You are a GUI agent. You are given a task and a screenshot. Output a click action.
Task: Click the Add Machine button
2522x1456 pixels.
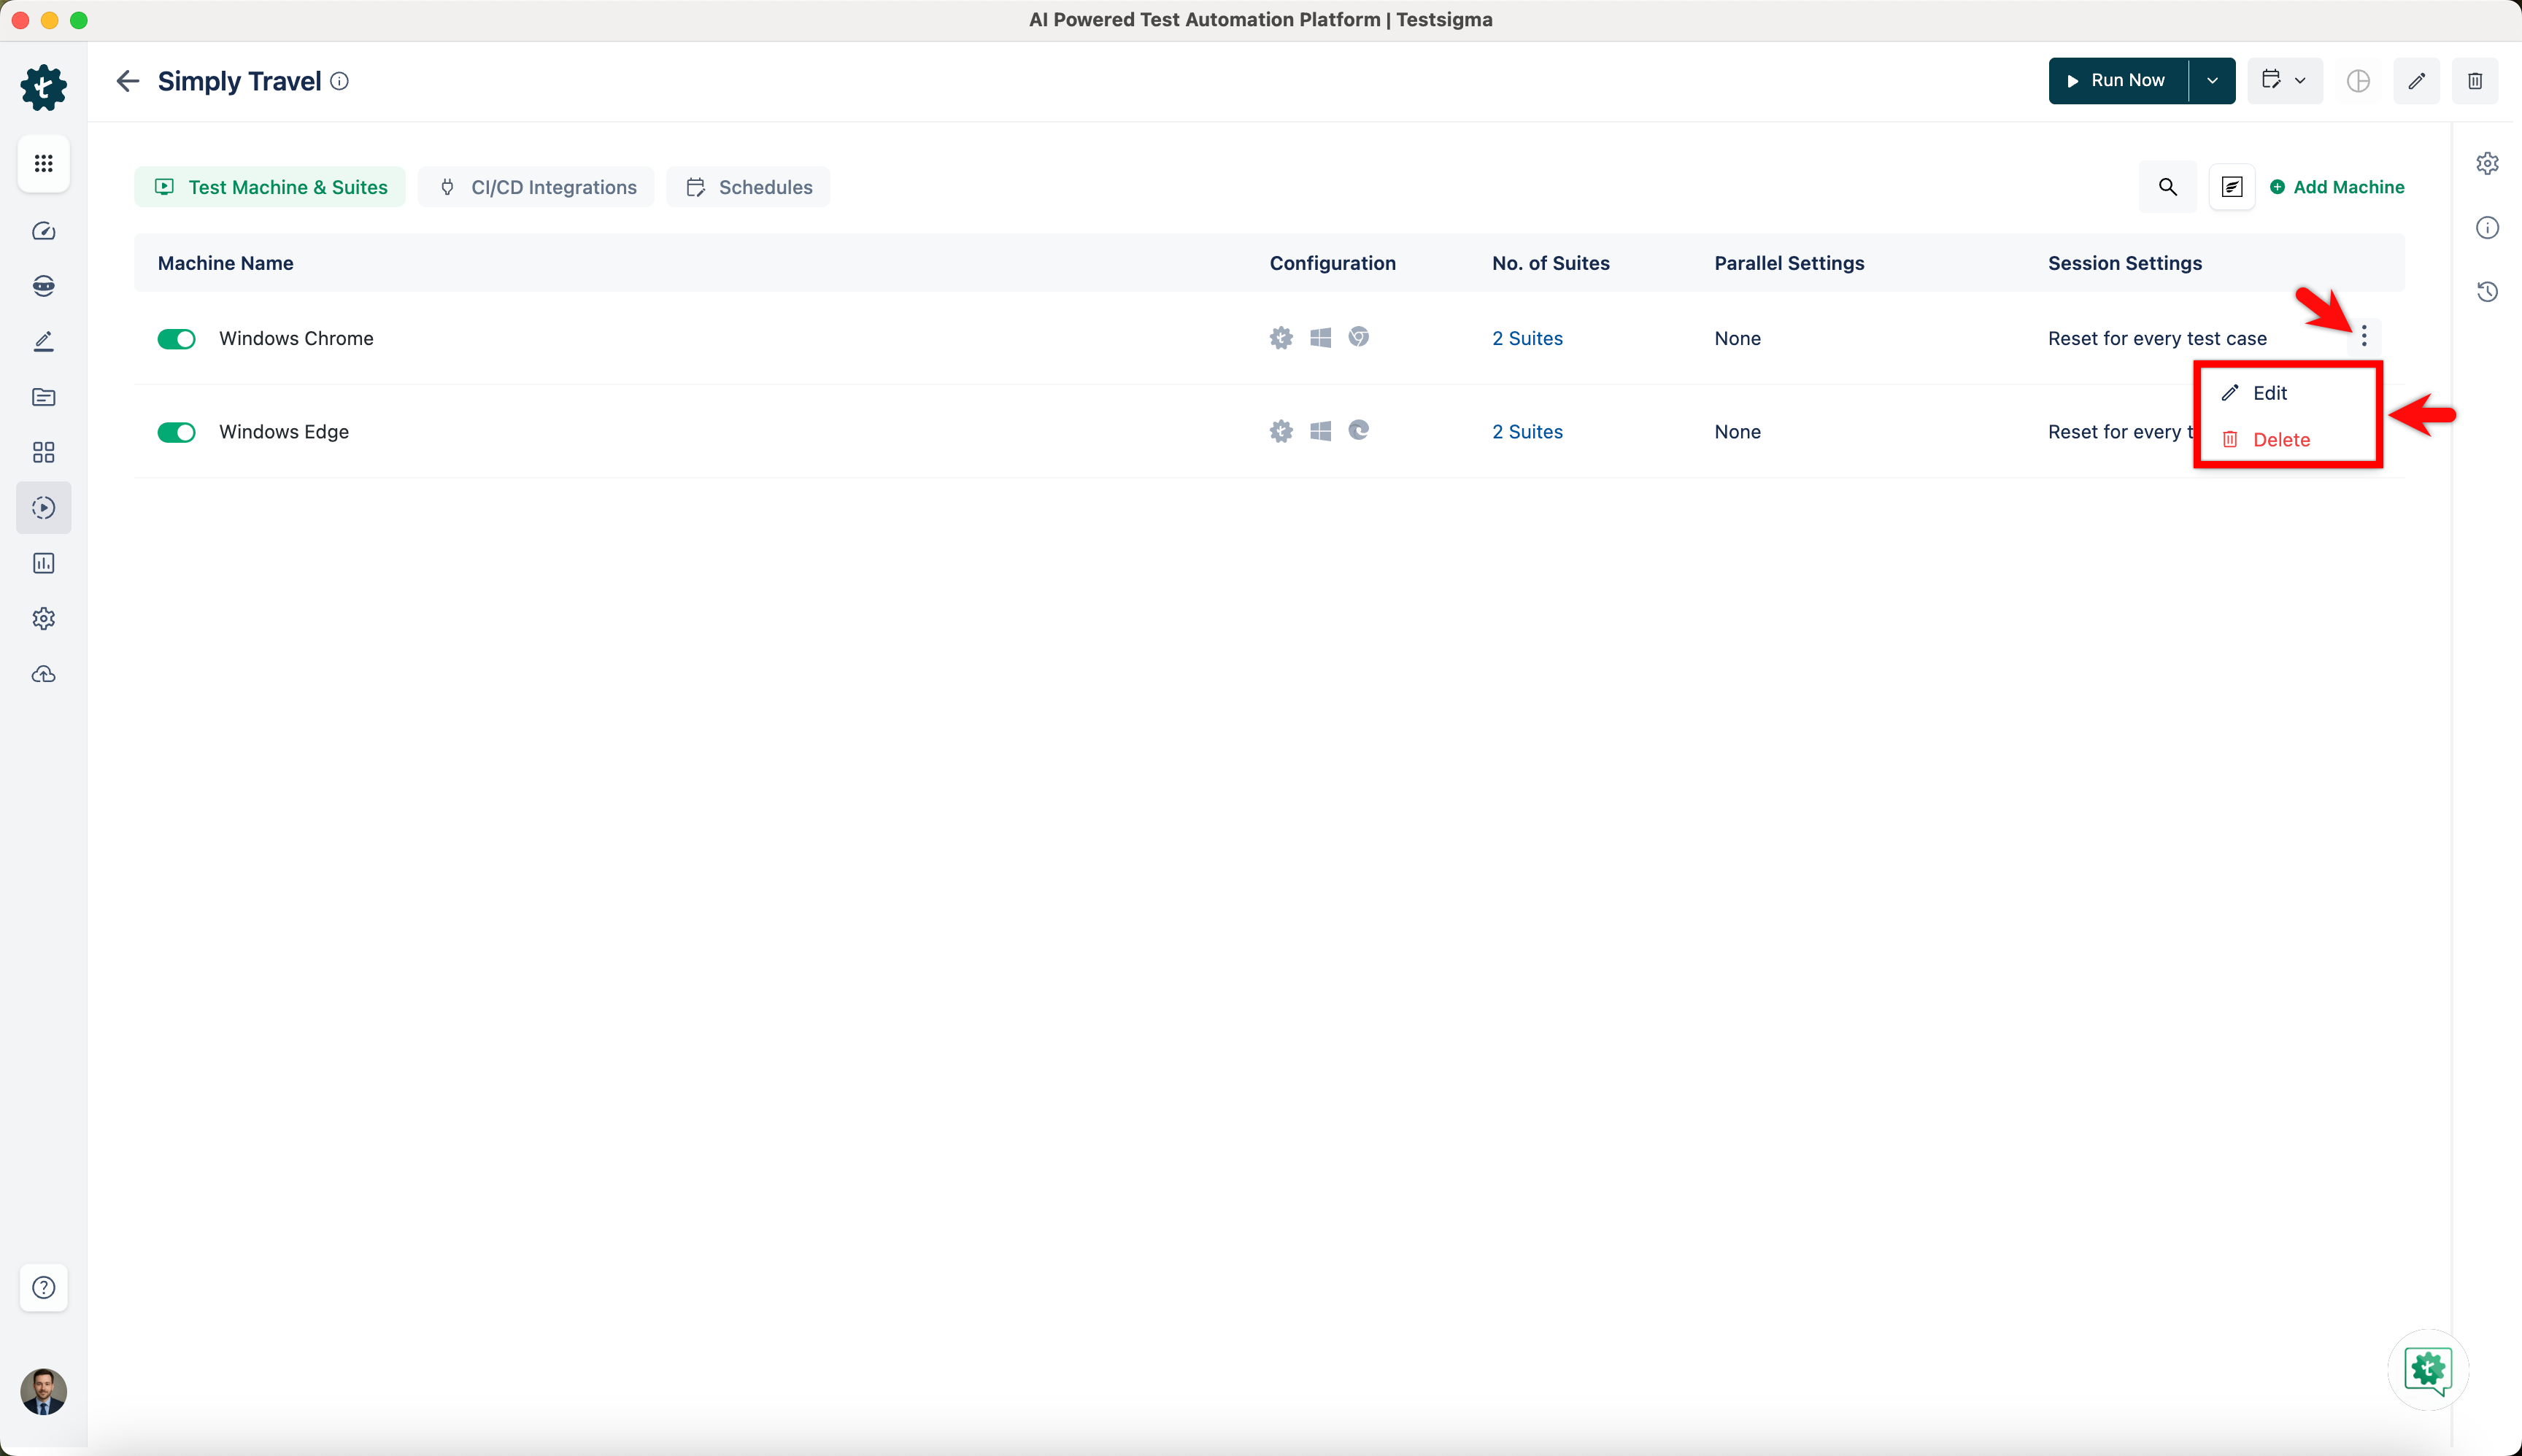click(2336, 187)
